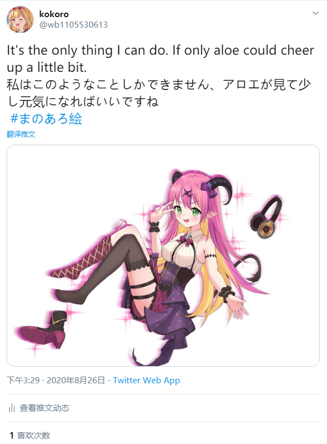Click the bar-chart tweet analytics icon
The width and height of the screenshot is (327, 444).
coord(12,408)
